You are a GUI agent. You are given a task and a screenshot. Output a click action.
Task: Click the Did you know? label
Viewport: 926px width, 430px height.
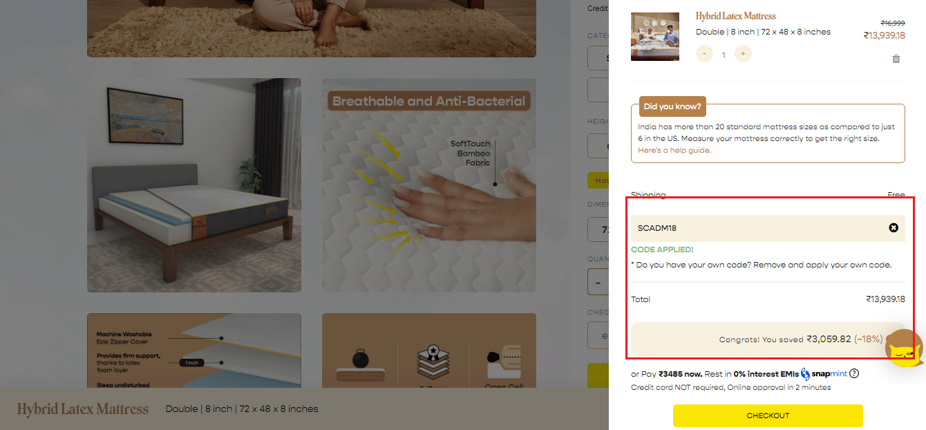tap(672, 106)
